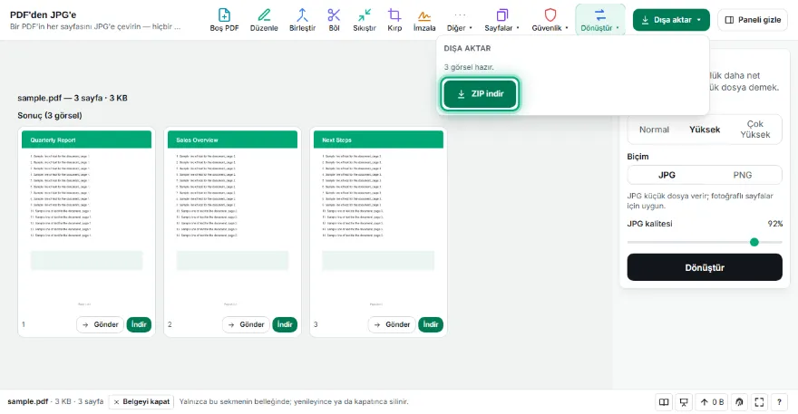Download all images with ZIP indir
Image resolution: width=798 pixels, height=414 pixels.
coord(480,93)
